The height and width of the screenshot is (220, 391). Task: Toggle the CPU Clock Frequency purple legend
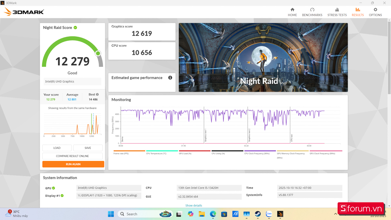(260, 153)
